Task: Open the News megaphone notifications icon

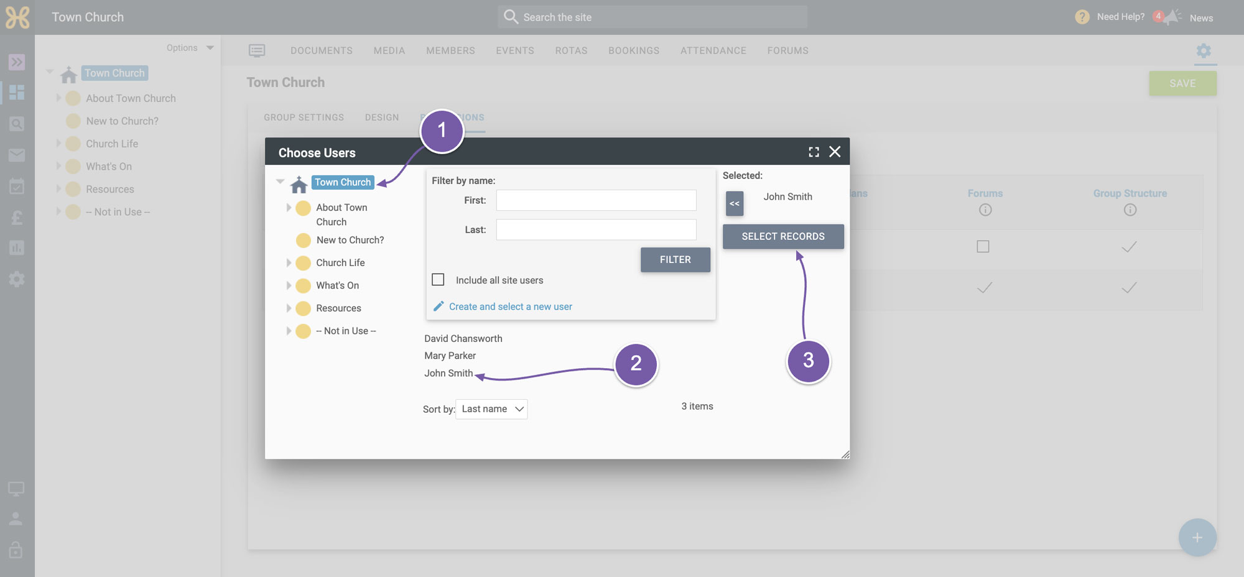Action: click(1172, 17)
